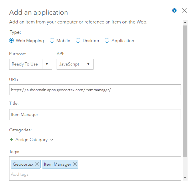Click the 'Add an item from your computer' description
The width and height of the screenshot is (195, 188).
pyautogui.click(x=78, y=22)
